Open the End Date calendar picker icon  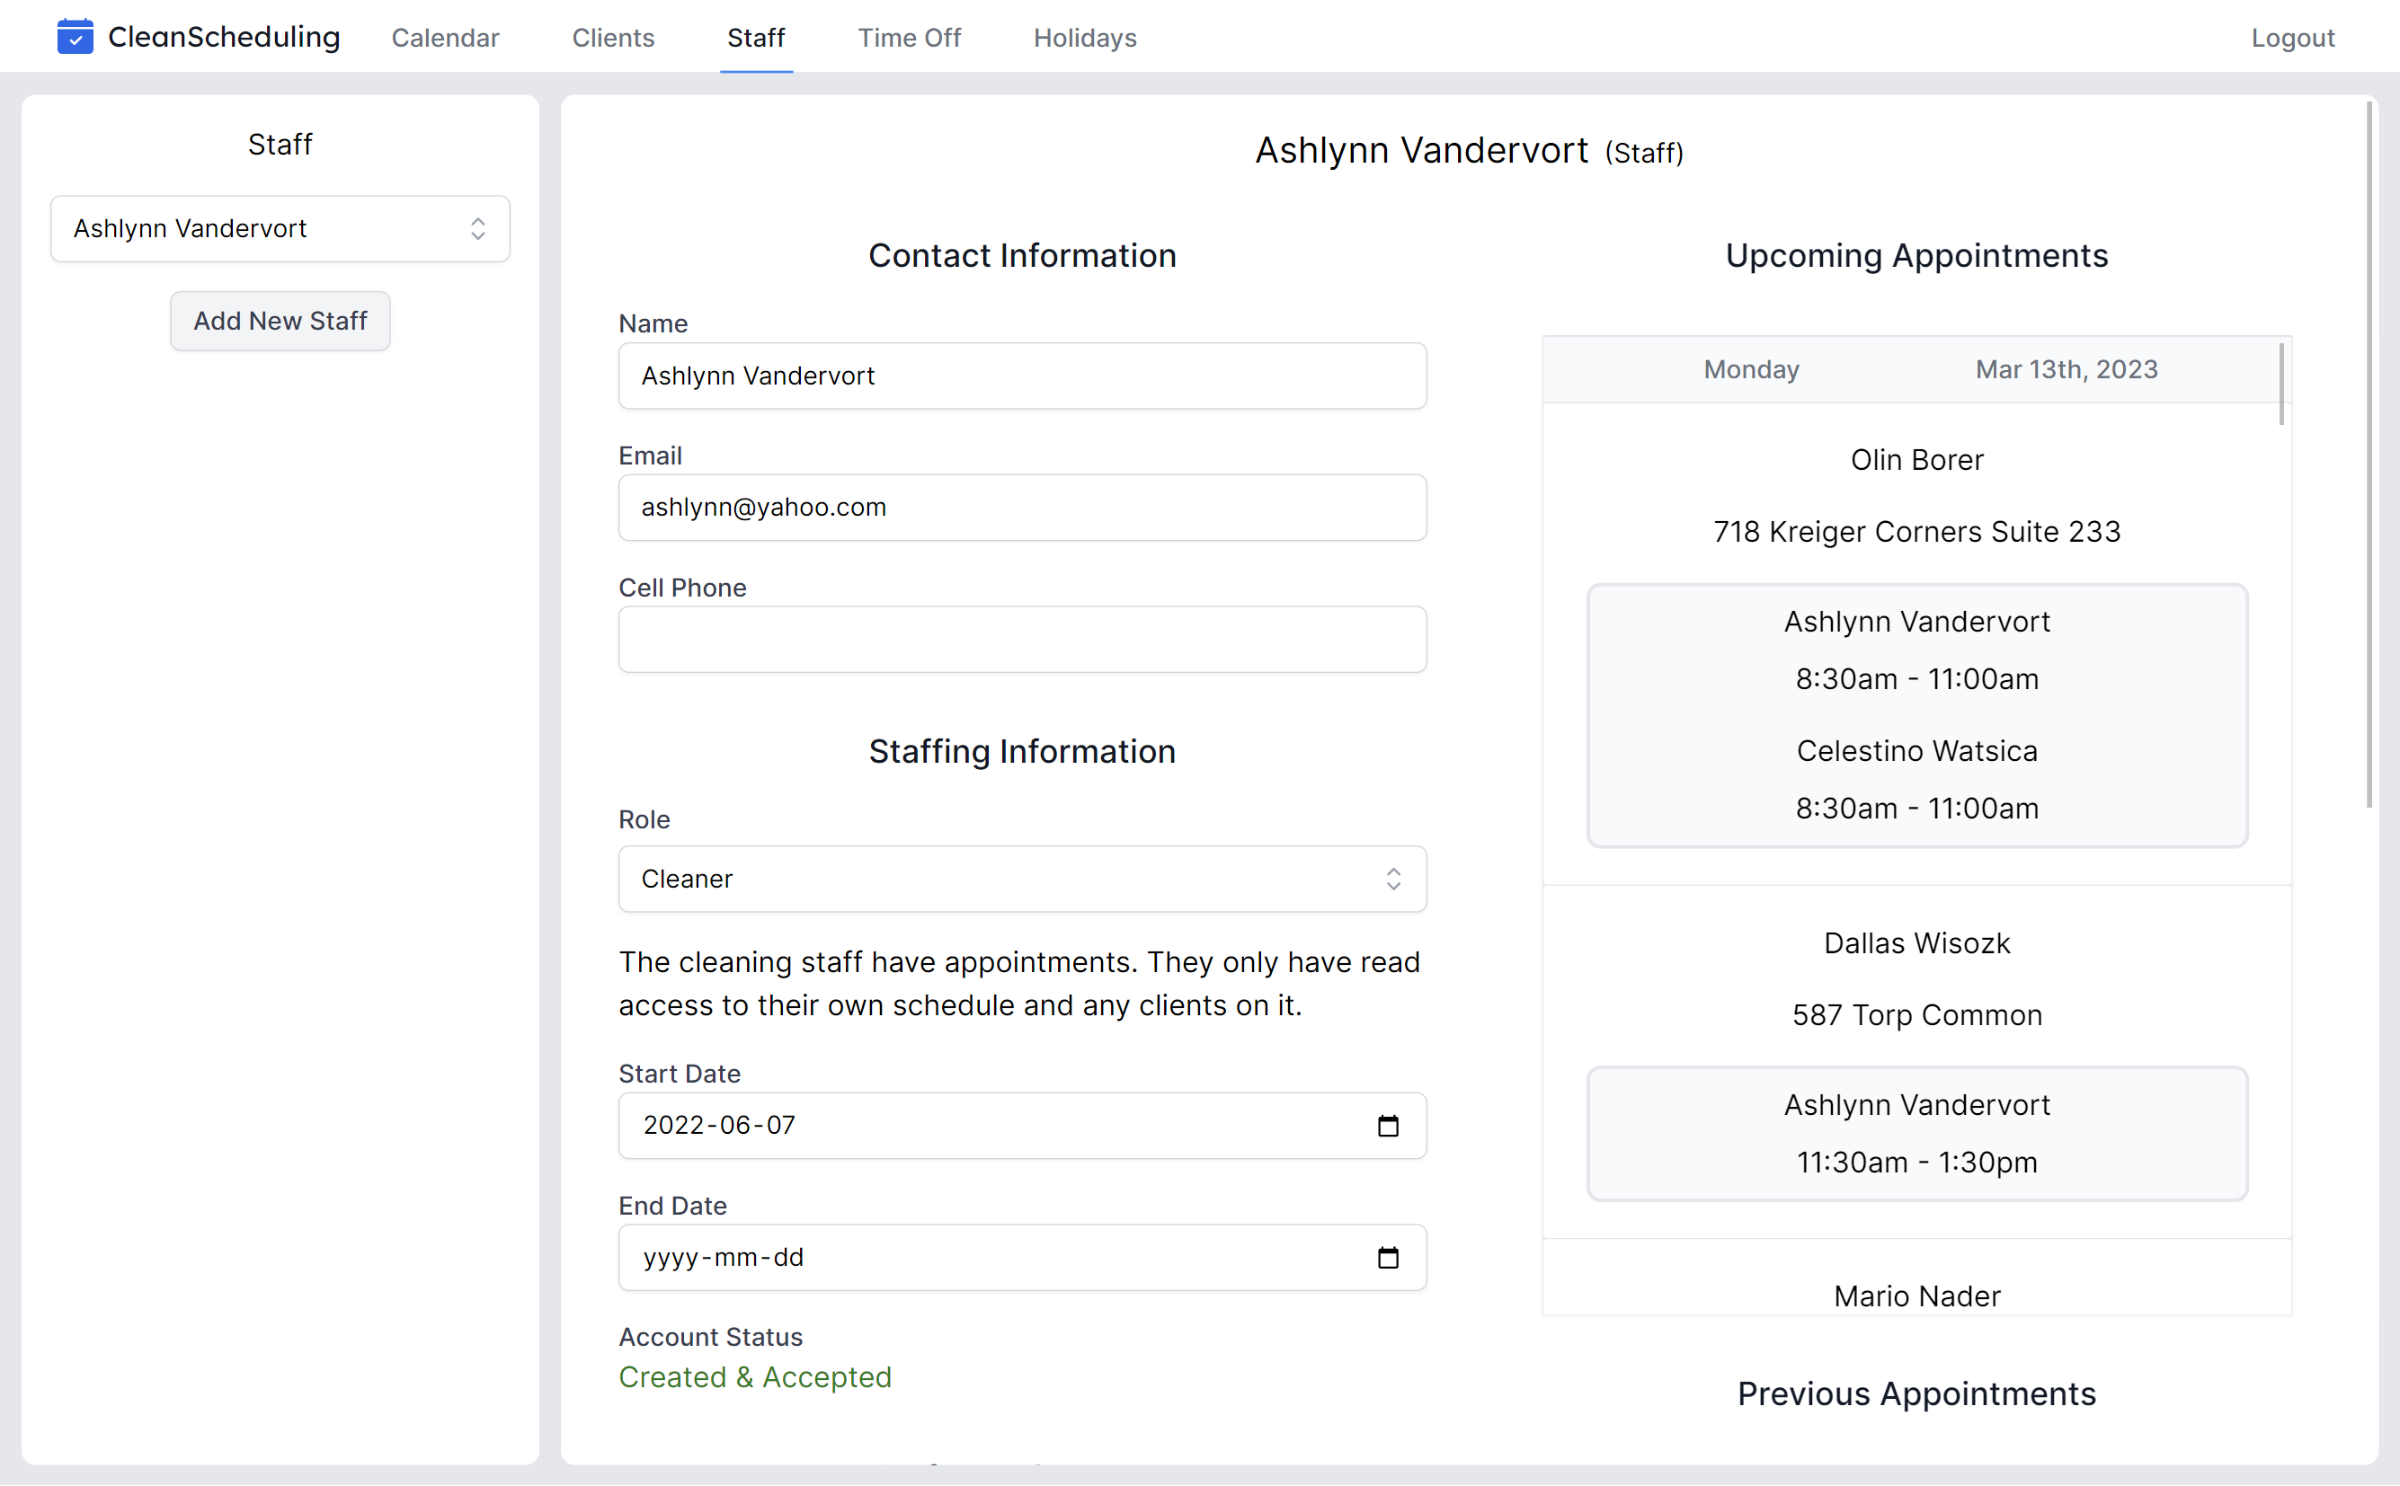pyautogui.click(x=1387, y=1257)
